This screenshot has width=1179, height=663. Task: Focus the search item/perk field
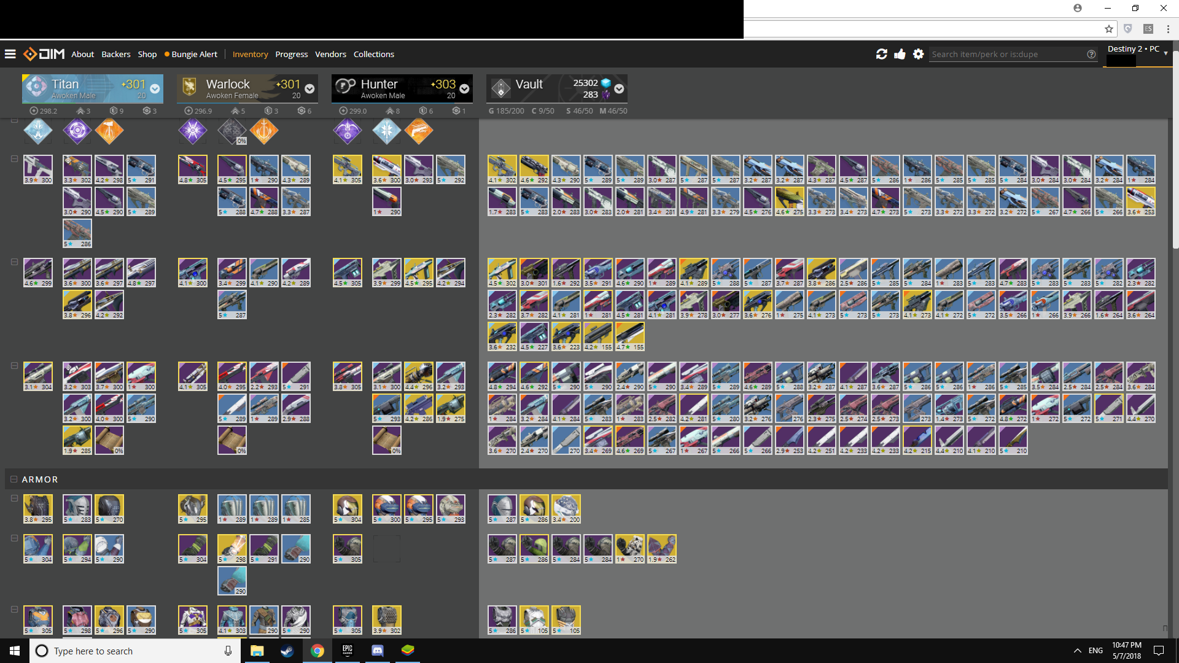(x=1007, y=54)
